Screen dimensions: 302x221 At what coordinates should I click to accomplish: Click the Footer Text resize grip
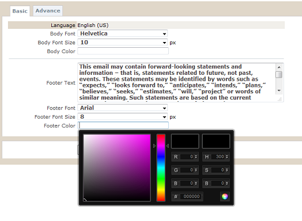280,99
